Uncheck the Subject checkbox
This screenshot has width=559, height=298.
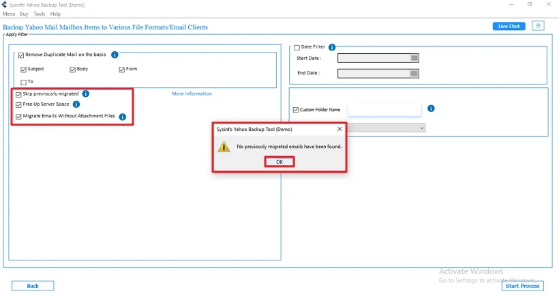coord(24,69)
